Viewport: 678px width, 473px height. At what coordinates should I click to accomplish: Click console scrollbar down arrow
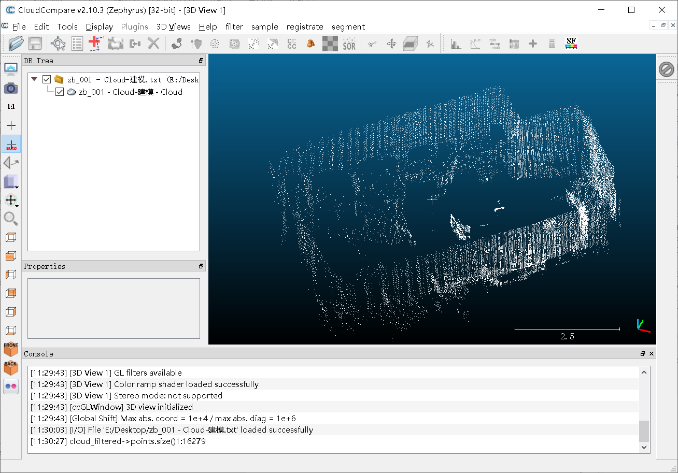pyautogui.click(x=644, y=447)
